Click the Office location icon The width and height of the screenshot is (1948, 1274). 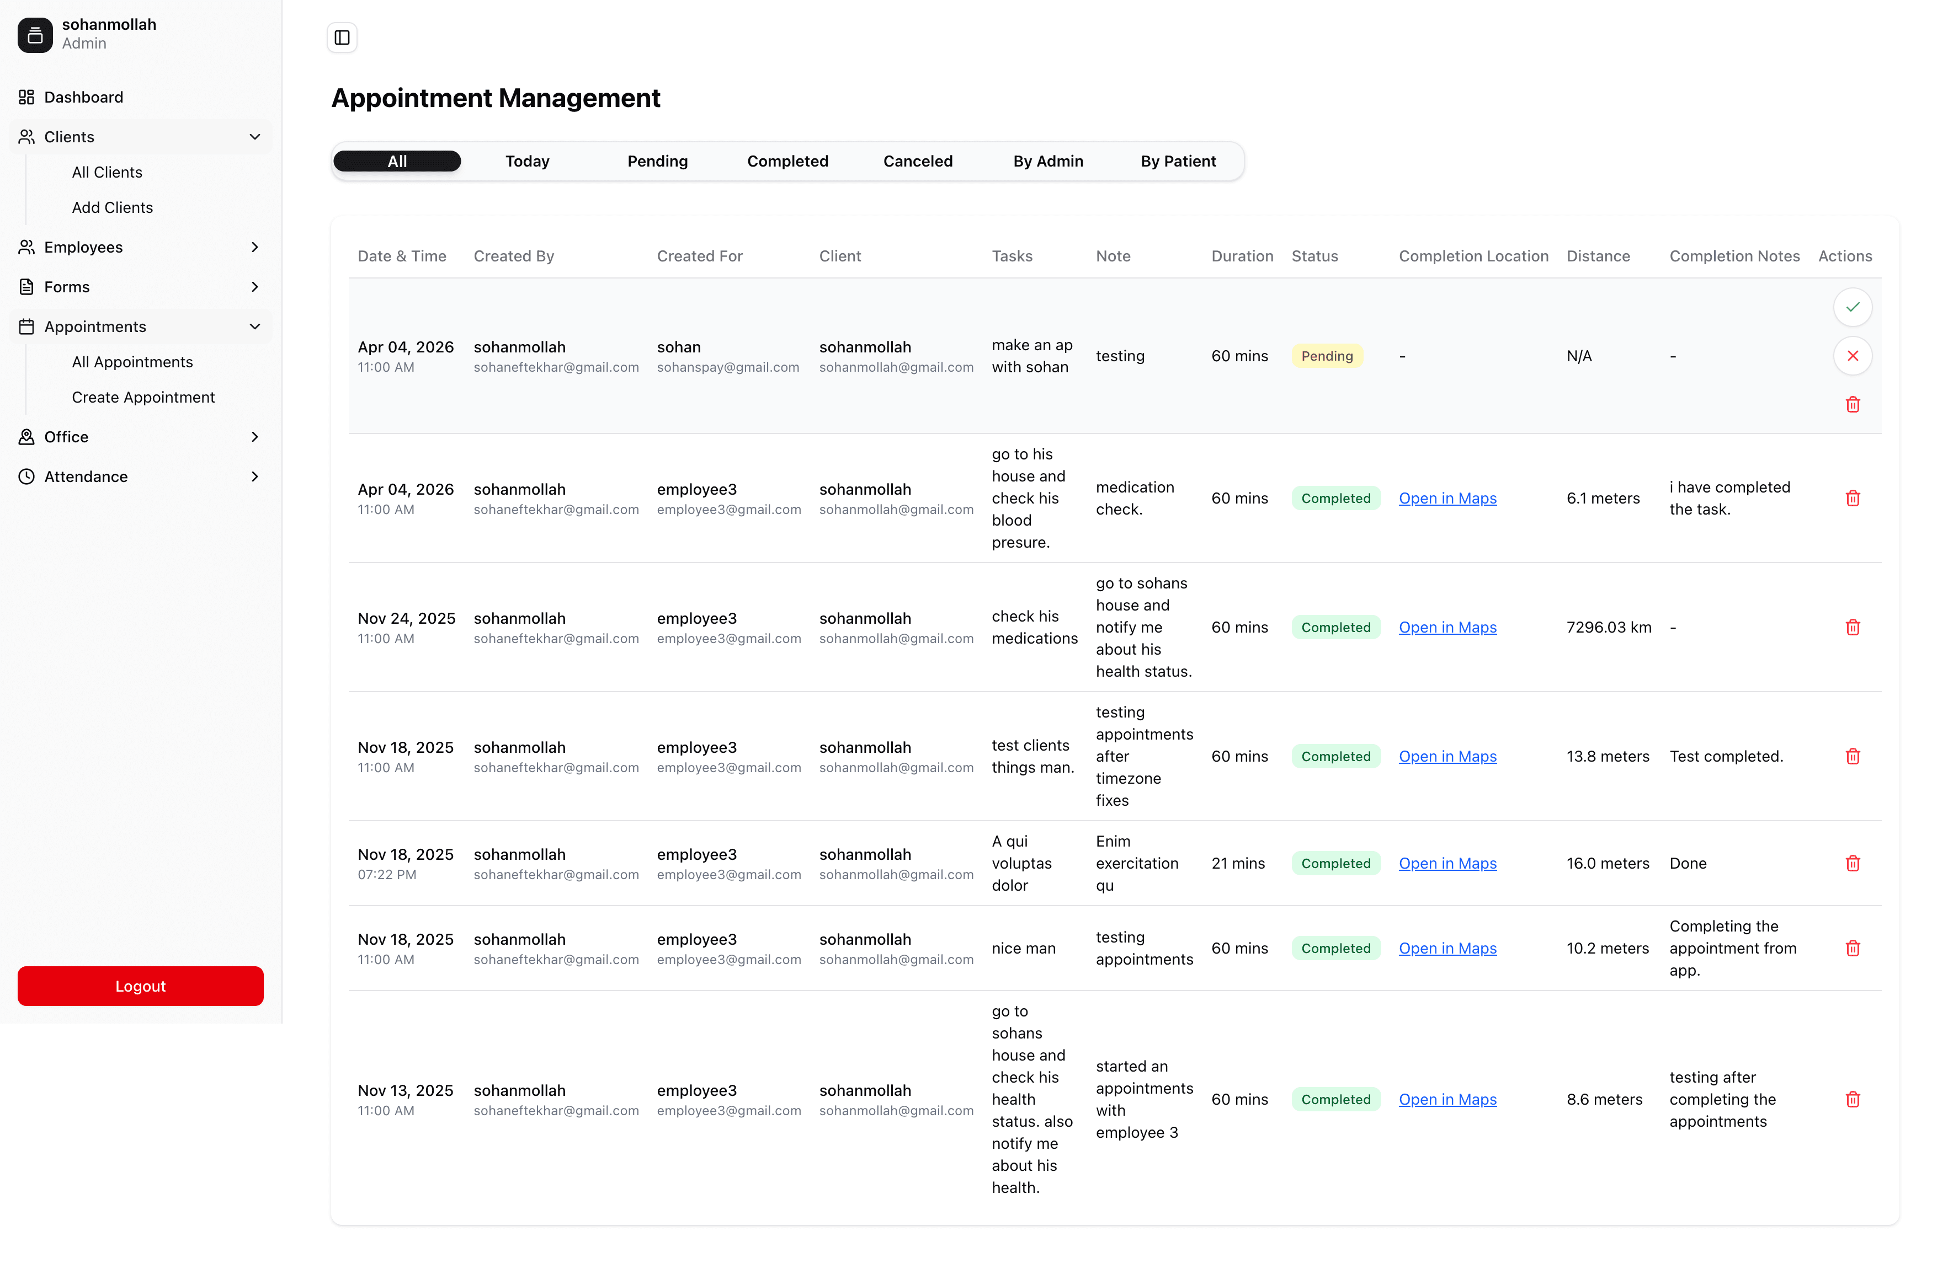click(x=26, y=437)
